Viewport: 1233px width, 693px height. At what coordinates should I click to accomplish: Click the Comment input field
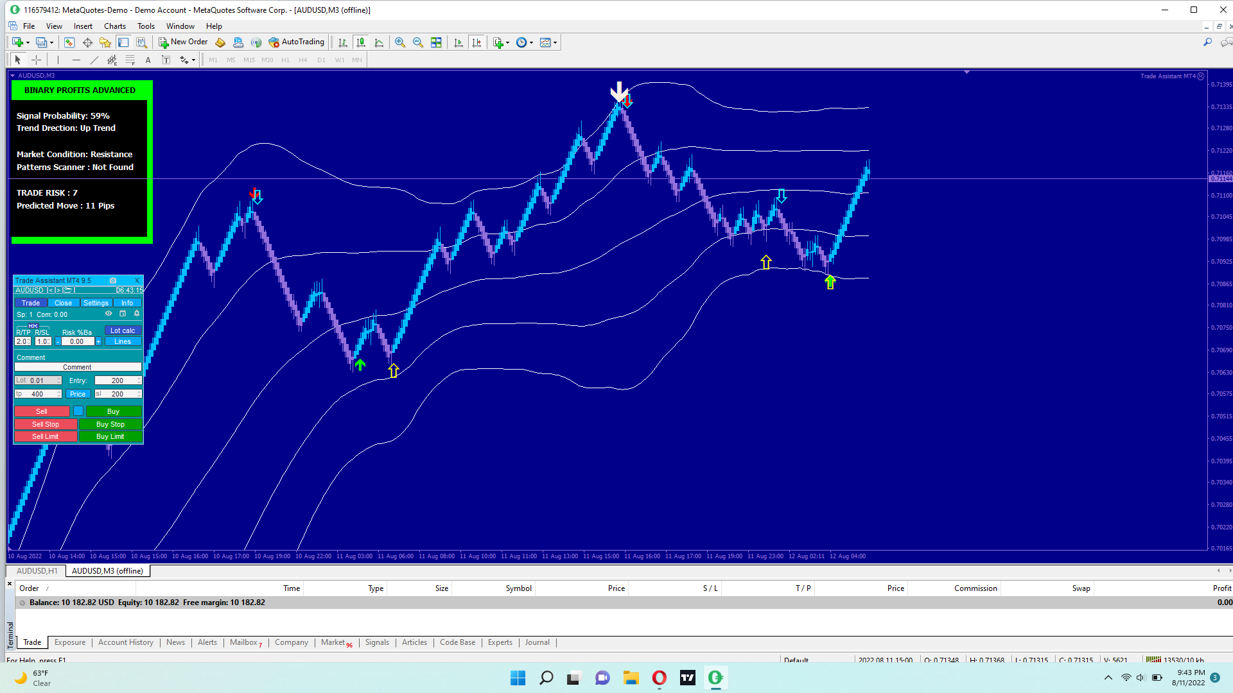click(x=77, y=367)
